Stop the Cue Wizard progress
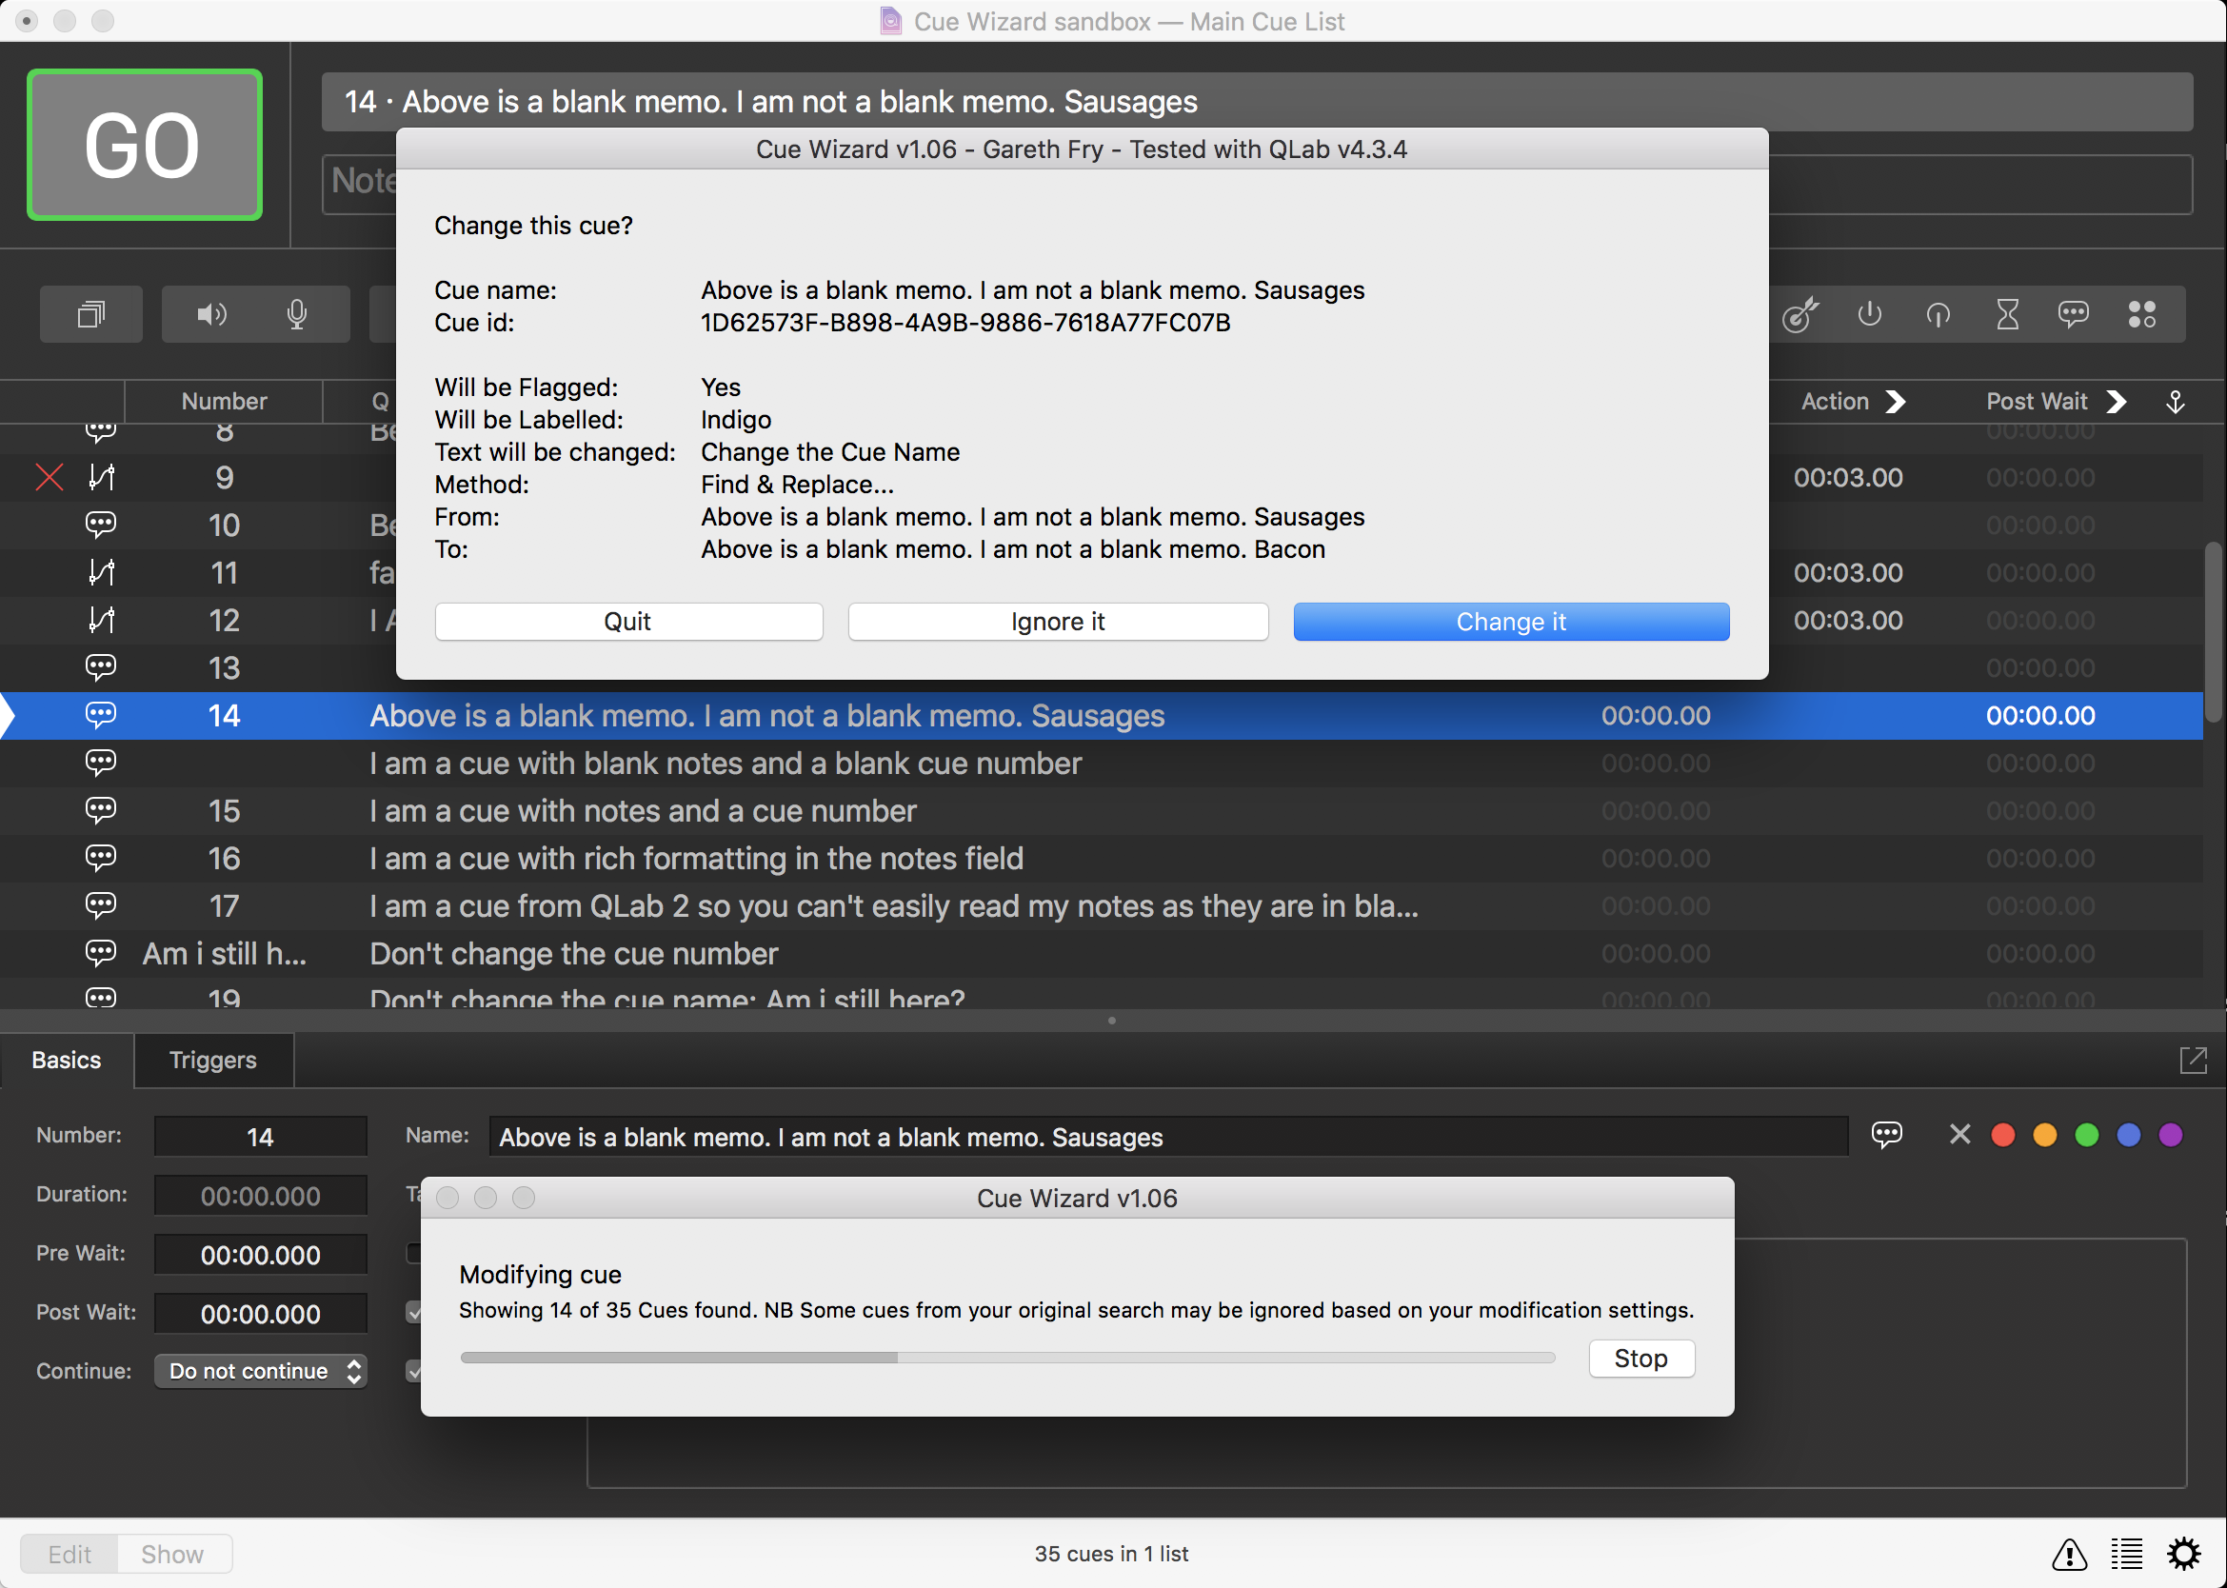Screen dimensions: 2227x1588 pyautogui.click(x=1640, y=1359)
